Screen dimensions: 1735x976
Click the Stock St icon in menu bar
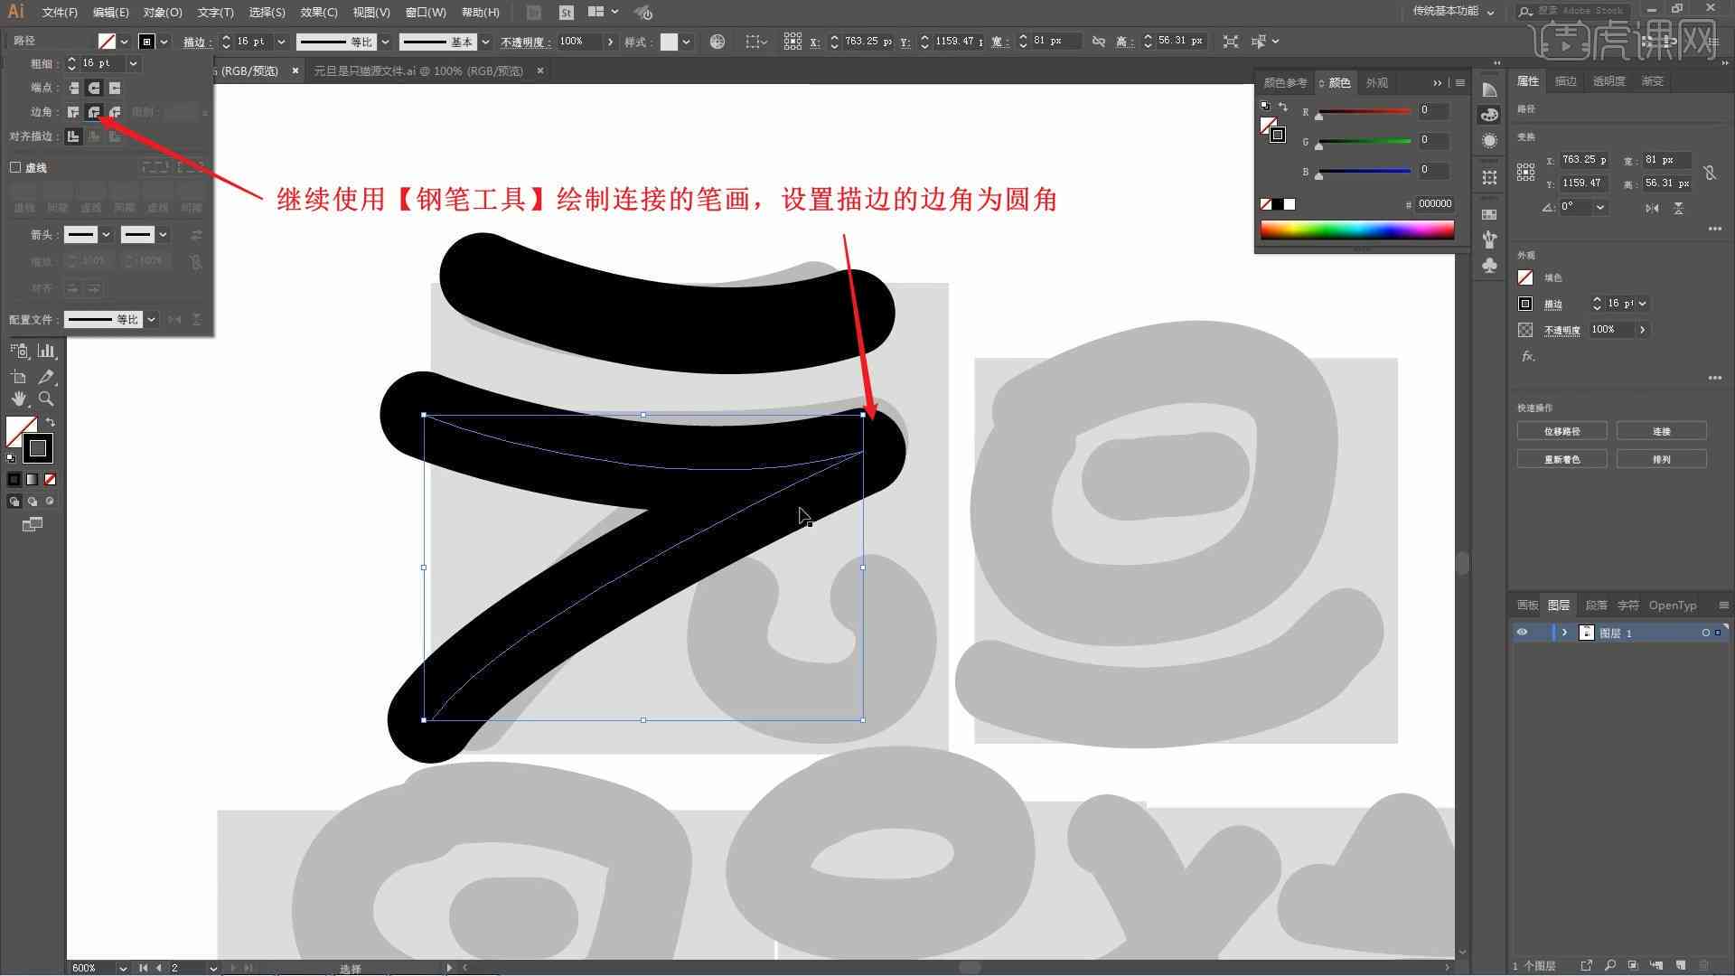567,13
